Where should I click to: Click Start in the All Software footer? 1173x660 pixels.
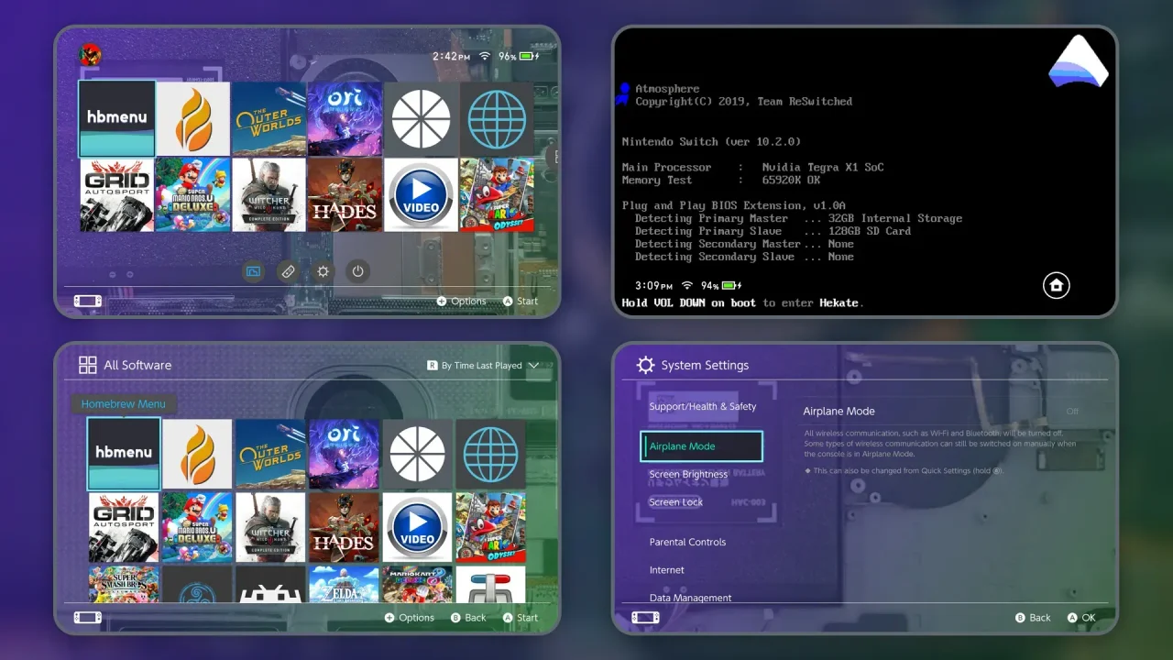coord(521,618)
